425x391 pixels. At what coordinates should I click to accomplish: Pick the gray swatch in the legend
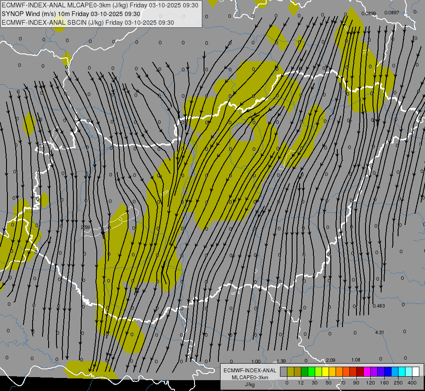283,371
